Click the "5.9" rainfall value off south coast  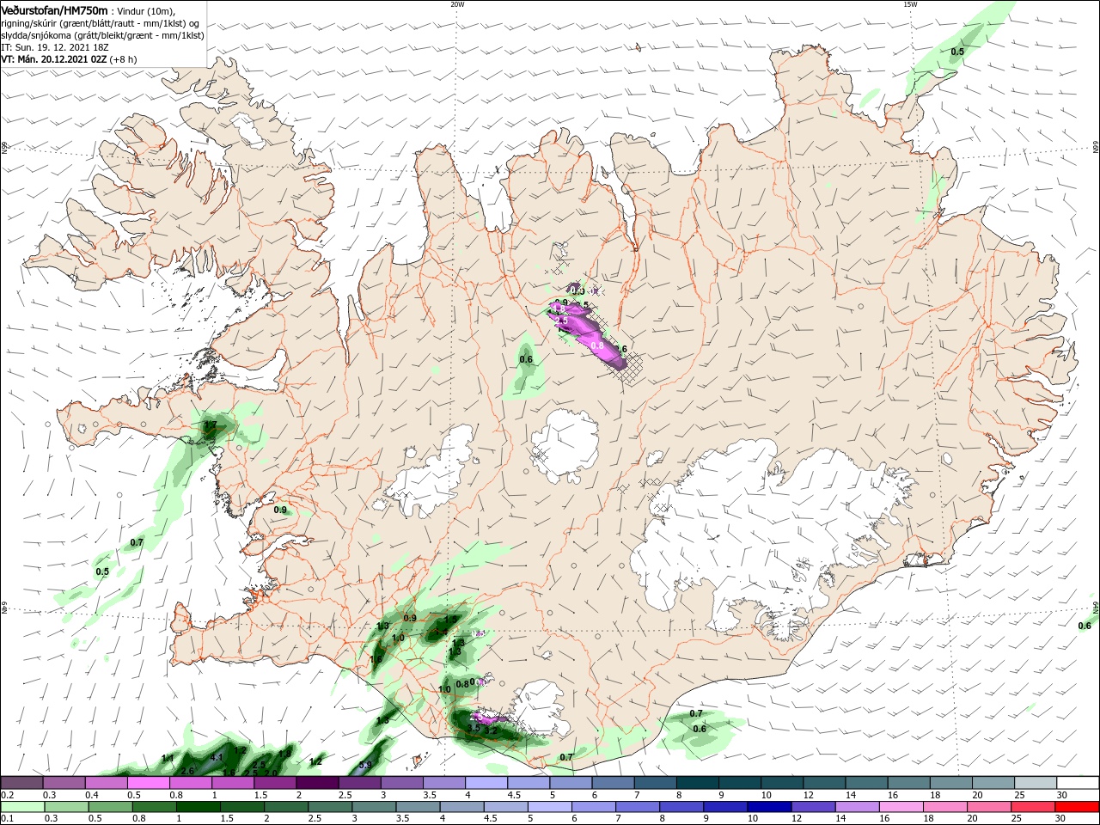(365, 765)
